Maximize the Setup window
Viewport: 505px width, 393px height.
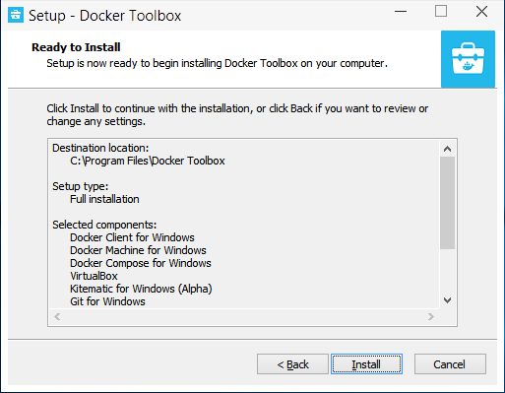point(441,12)
